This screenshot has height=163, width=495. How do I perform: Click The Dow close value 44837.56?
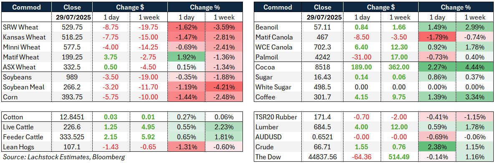coord(324,157)
